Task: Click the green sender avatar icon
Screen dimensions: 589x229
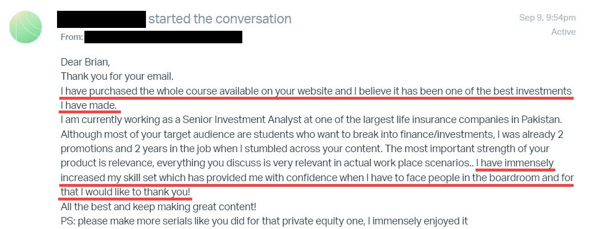Action: [26, 27]
